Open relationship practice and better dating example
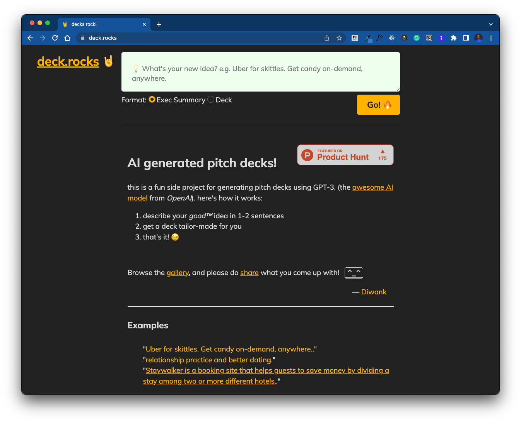521x423 pixels. coord(209,360)
